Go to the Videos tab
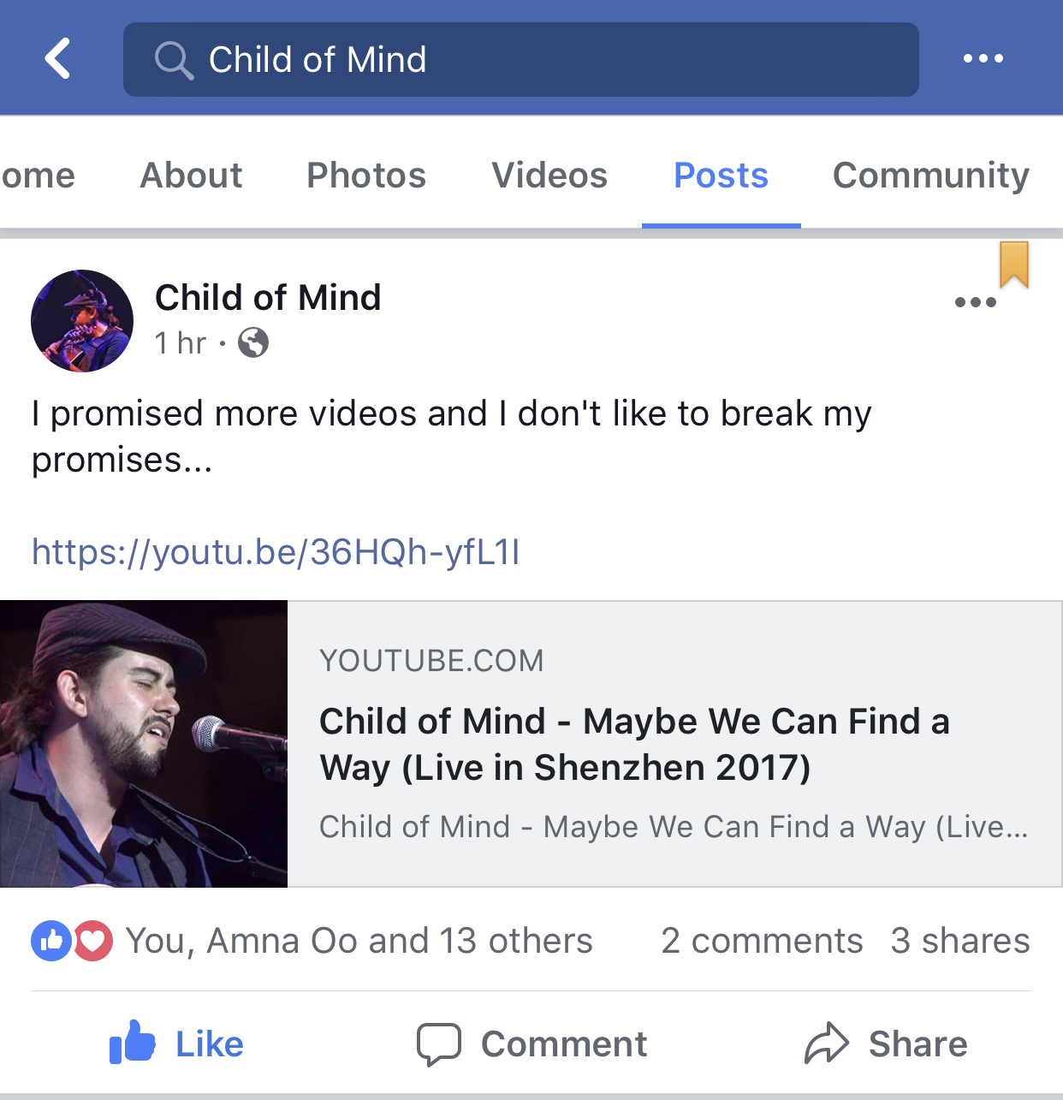 pyautogui.click(x=549, y=175)
